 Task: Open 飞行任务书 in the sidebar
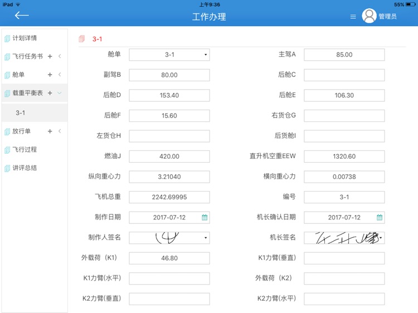(x=27, y=56)
